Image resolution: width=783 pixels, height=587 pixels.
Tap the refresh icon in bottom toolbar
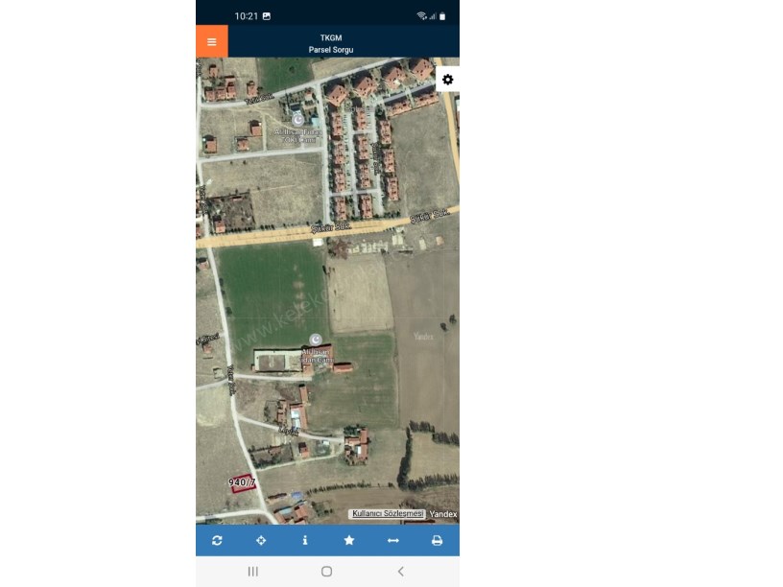[x=217, y=540]
